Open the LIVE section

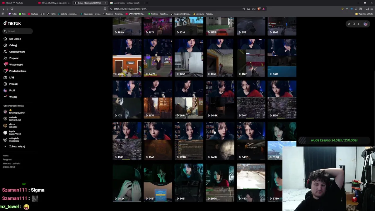(x=9, y=77)
